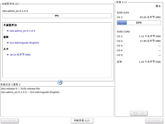Image resolution: width=165 pixels, height=124 pixels.
Task: Click the 安装 (I) panel label
Action: click(x=121, y=2)
